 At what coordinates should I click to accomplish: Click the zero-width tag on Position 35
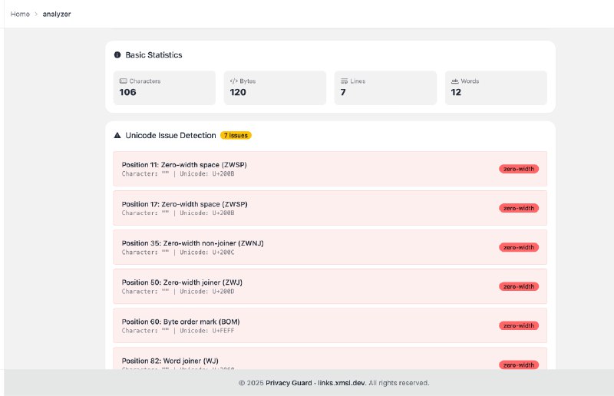click(x=518, y=247)
